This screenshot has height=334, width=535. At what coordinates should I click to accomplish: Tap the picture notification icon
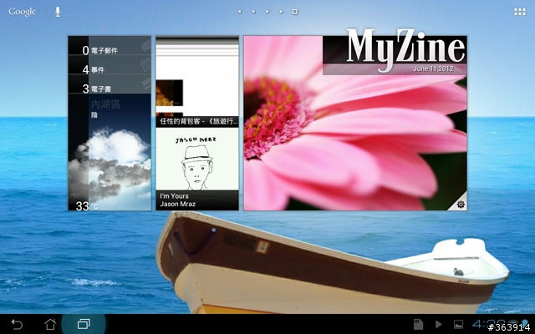click(x=458, y=325)
